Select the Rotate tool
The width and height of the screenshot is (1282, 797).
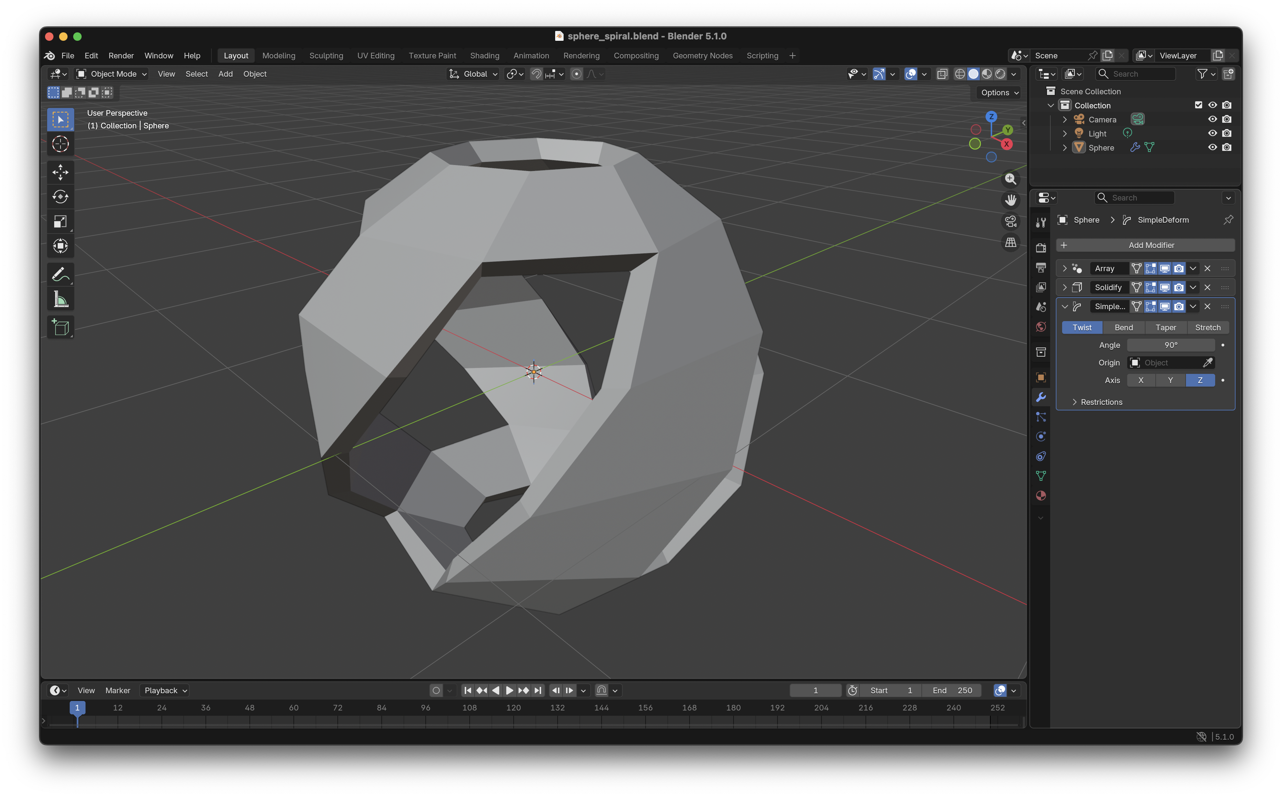(x=60, y=197)
